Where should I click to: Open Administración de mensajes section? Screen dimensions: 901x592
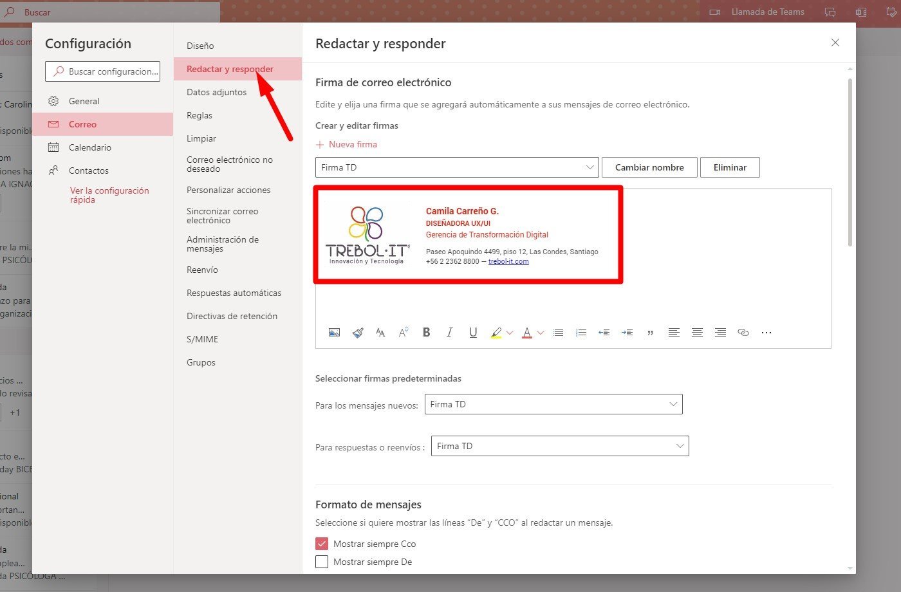[237, 244]
